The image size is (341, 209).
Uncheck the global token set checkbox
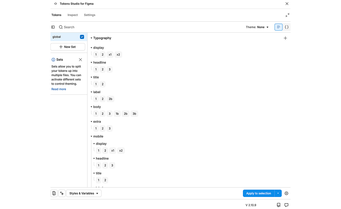coord(82,37)
